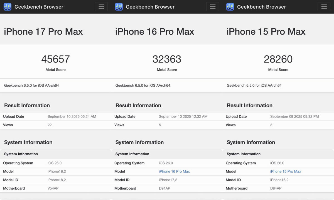Image resolution: width=334 pixels, height=200 pixels.
Task: Click Geekbench logo icon in iPhone 16 panel
Action: 119,7
